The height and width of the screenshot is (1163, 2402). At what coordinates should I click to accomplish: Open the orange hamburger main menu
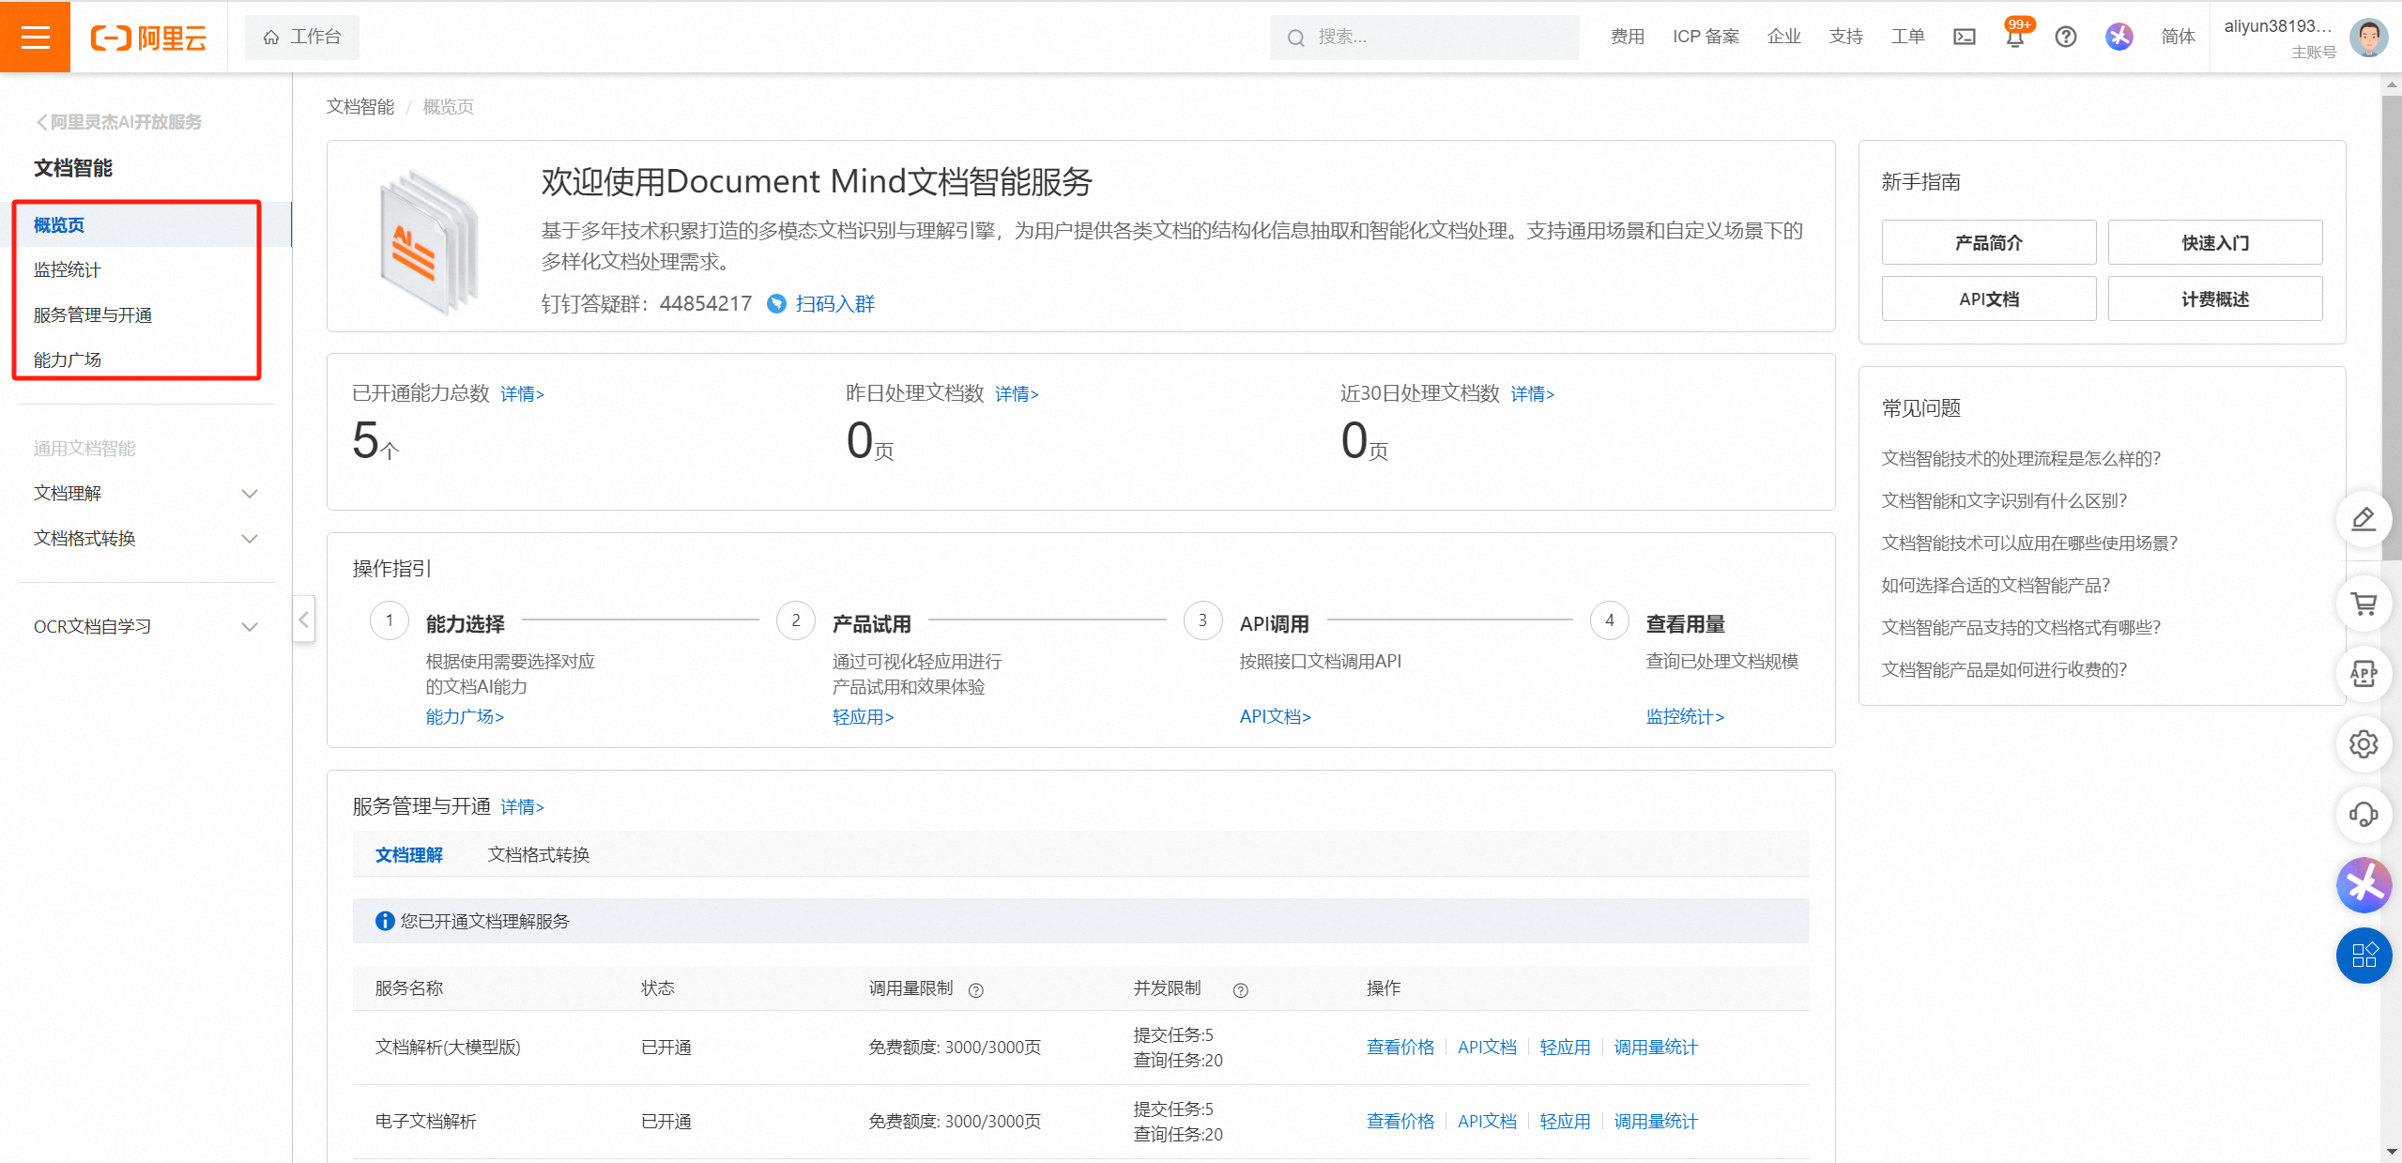pos(35,37)
